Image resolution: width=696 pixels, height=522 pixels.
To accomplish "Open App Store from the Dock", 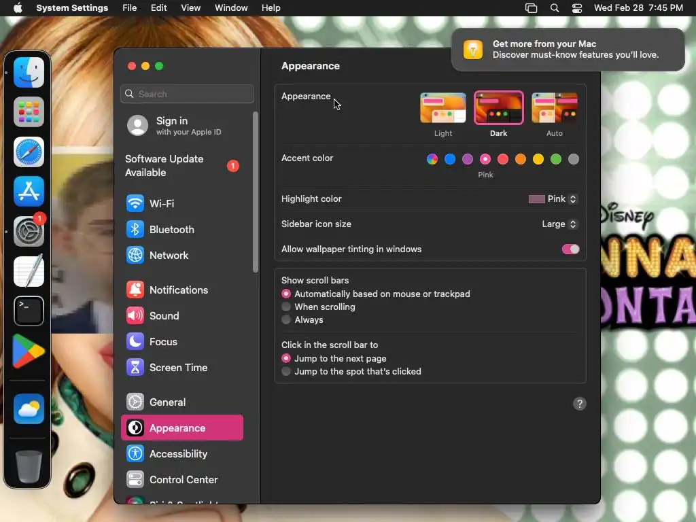I will coord(29,191).
